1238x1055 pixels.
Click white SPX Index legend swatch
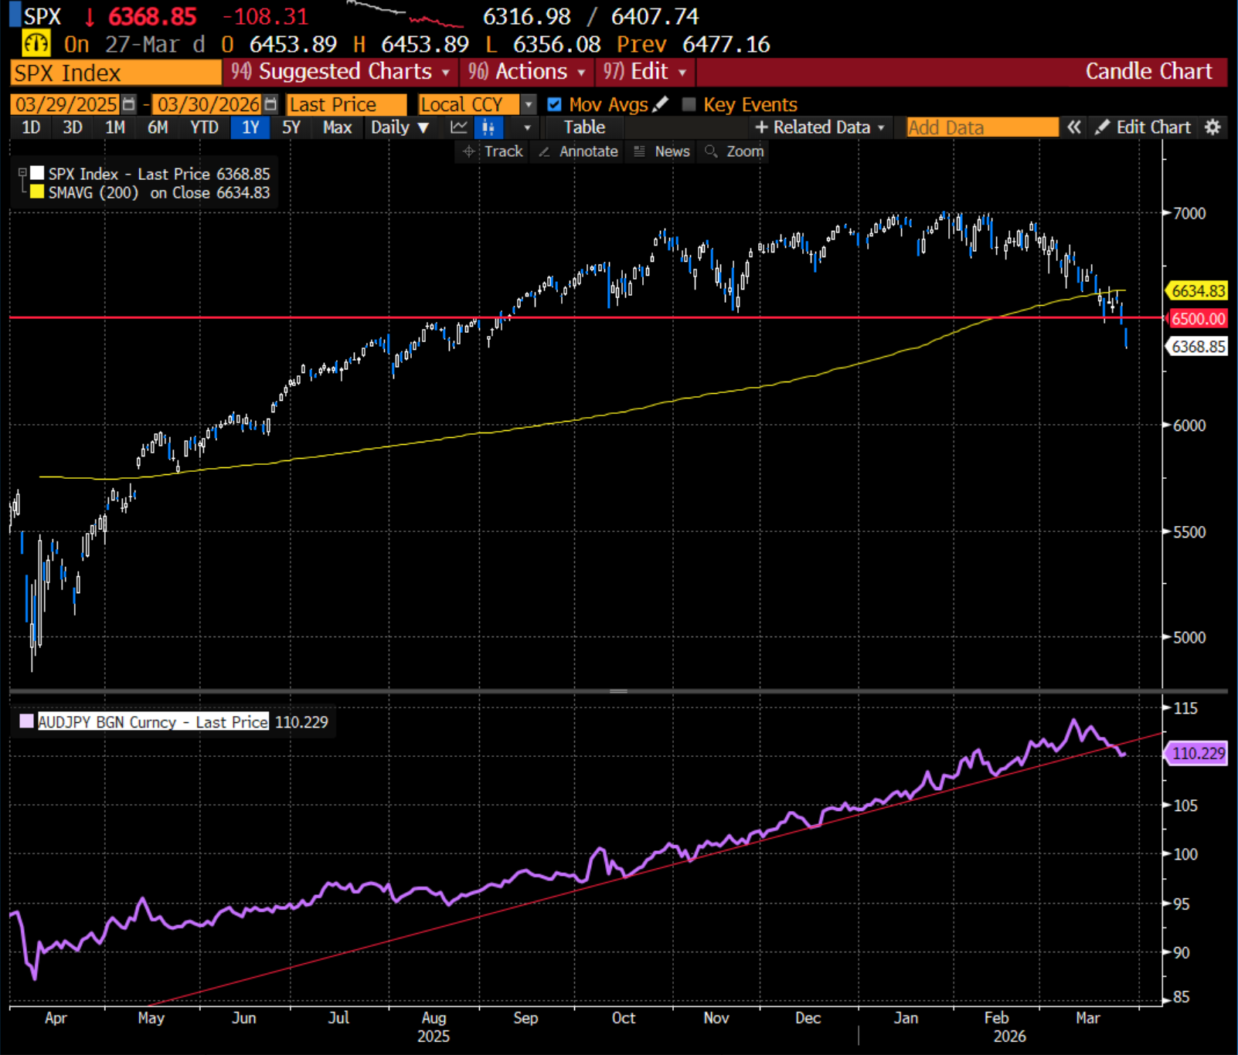pyautogui.click(x=36, y=173)
